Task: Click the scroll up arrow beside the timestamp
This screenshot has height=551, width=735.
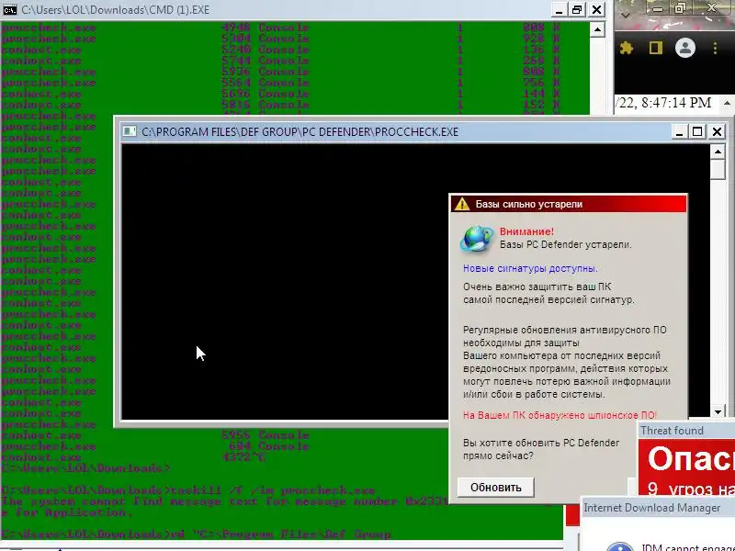Action: (727, 103)
